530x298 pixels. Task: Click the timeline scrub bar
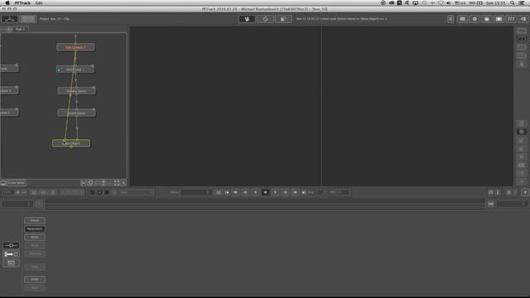[265, 204]
